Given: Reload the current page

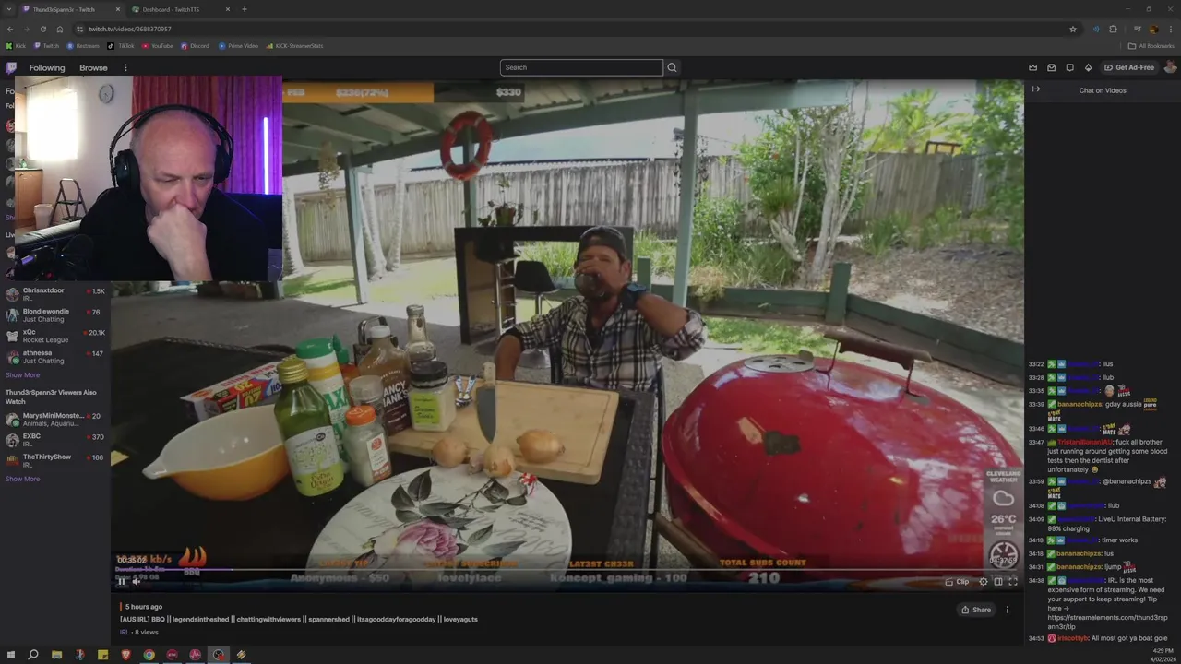Looking at the screenshot, I should (43, 29).
